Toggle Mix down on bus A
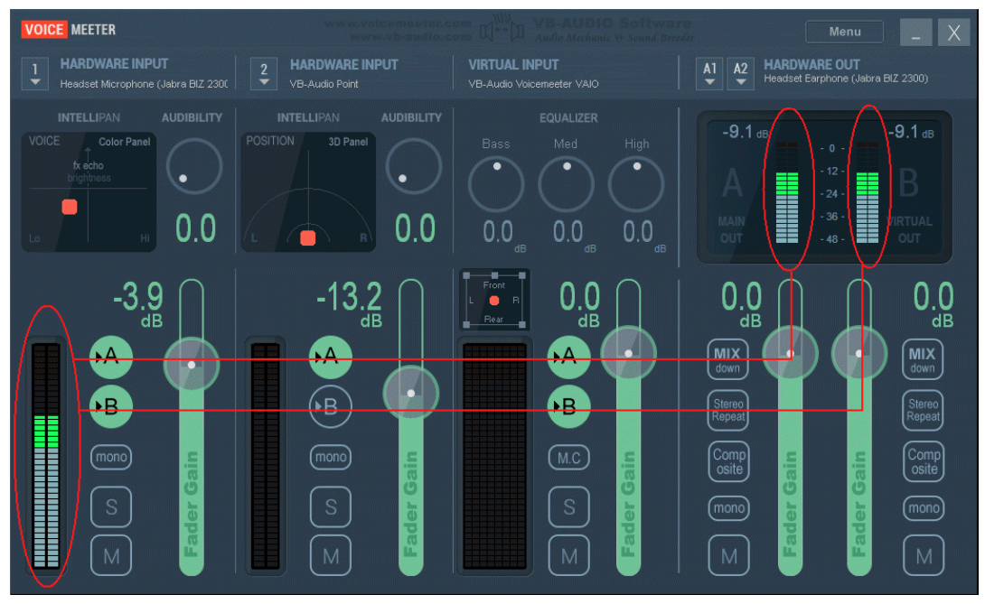Viewport: 985px width, 604px height. pyautogui.click(x=727, y=359)
